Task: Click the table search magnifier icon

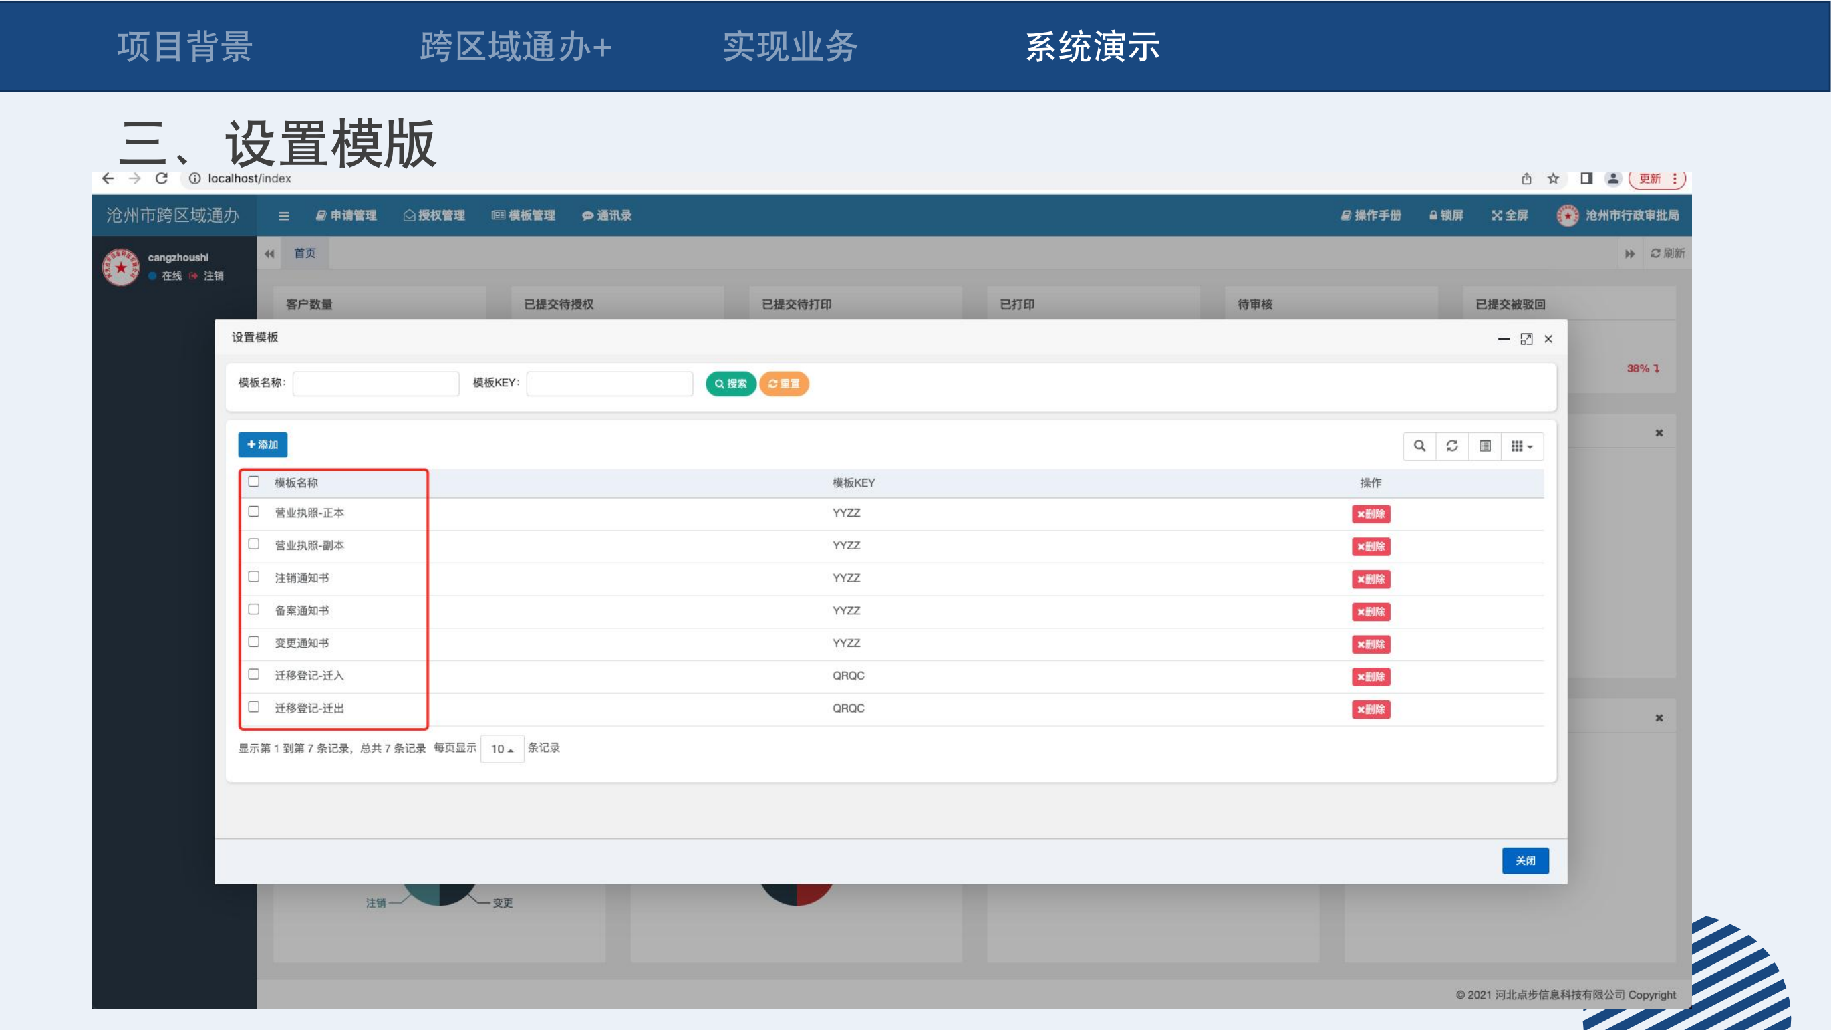Action: click(x=1419, y=446)
